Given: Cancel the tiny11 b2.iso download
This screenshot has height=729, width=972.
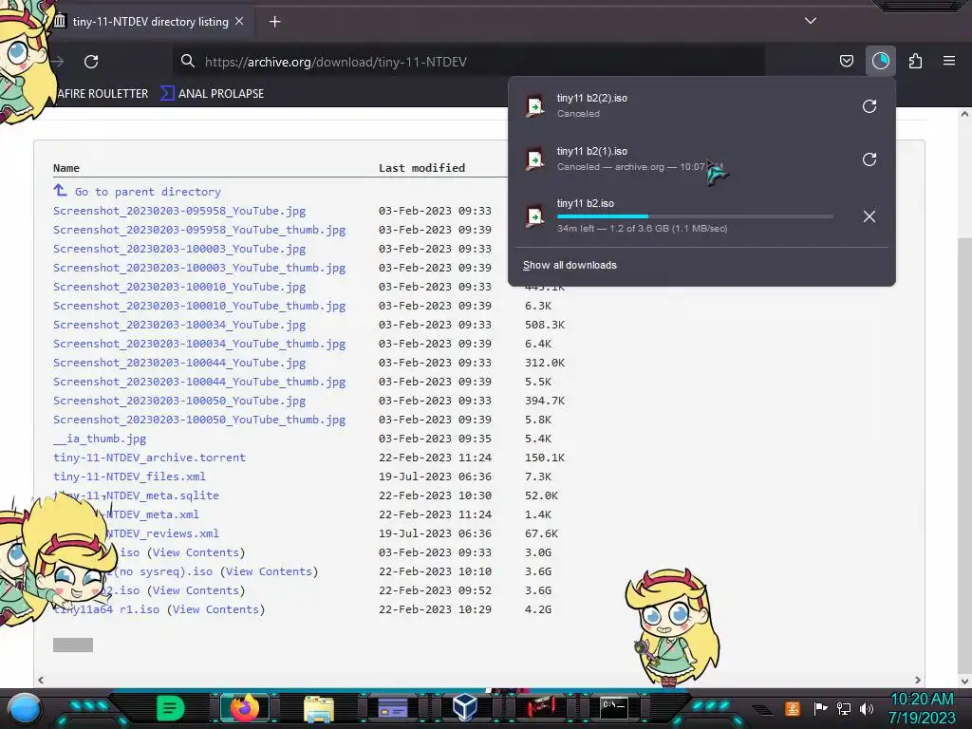Looking at the screenshot, I should [x=869, y=216].
